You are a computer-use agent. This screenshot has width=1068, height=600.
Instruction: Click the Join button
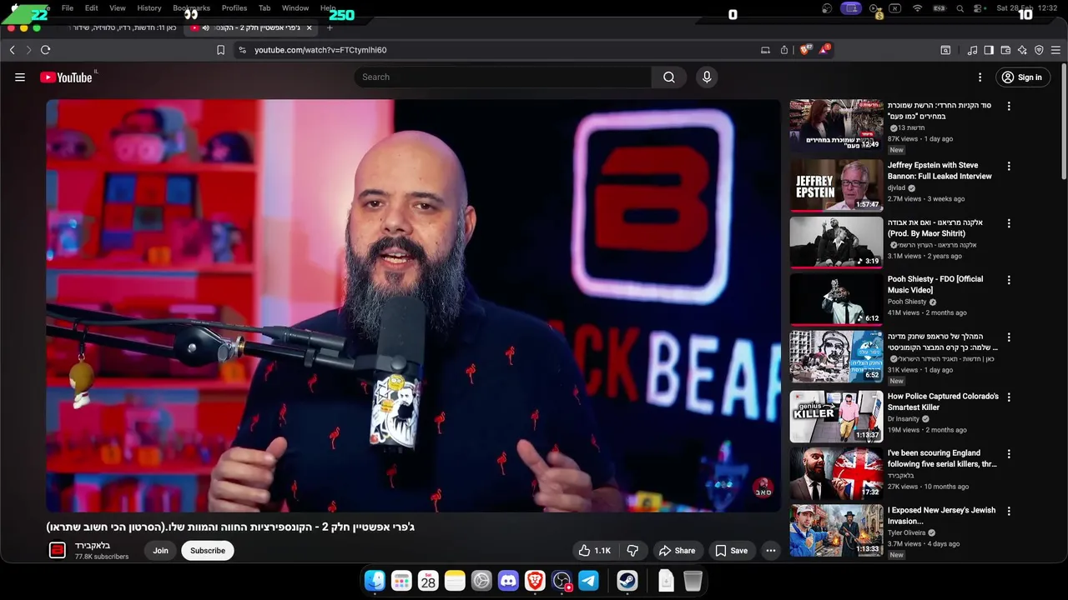point(160,551)
